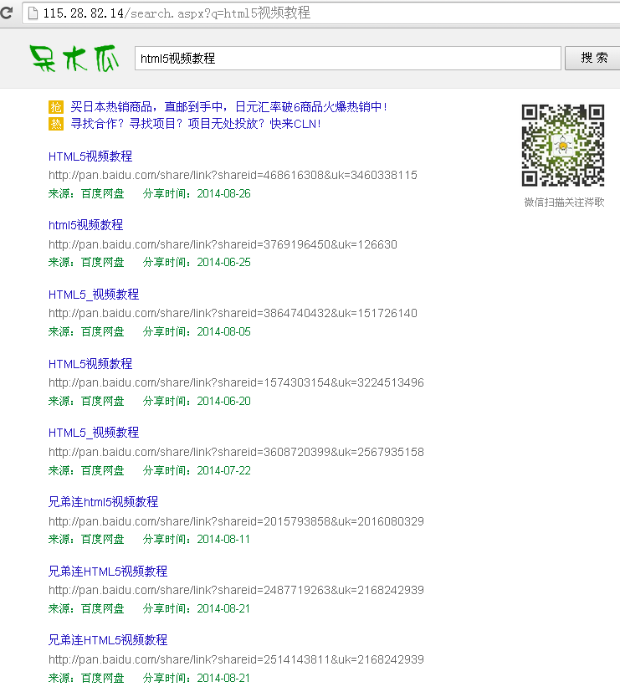620x687 pixels.
Task: Click 来源：百度网盘 under the 2014-08-11 result
Action: [x=86, y=540]
